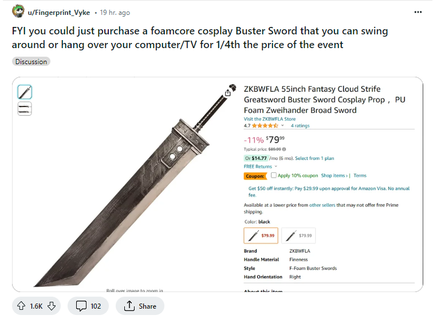The image size is (437, 319).
Task: Select the second $79.99 color variant
Action: point(298,235)
